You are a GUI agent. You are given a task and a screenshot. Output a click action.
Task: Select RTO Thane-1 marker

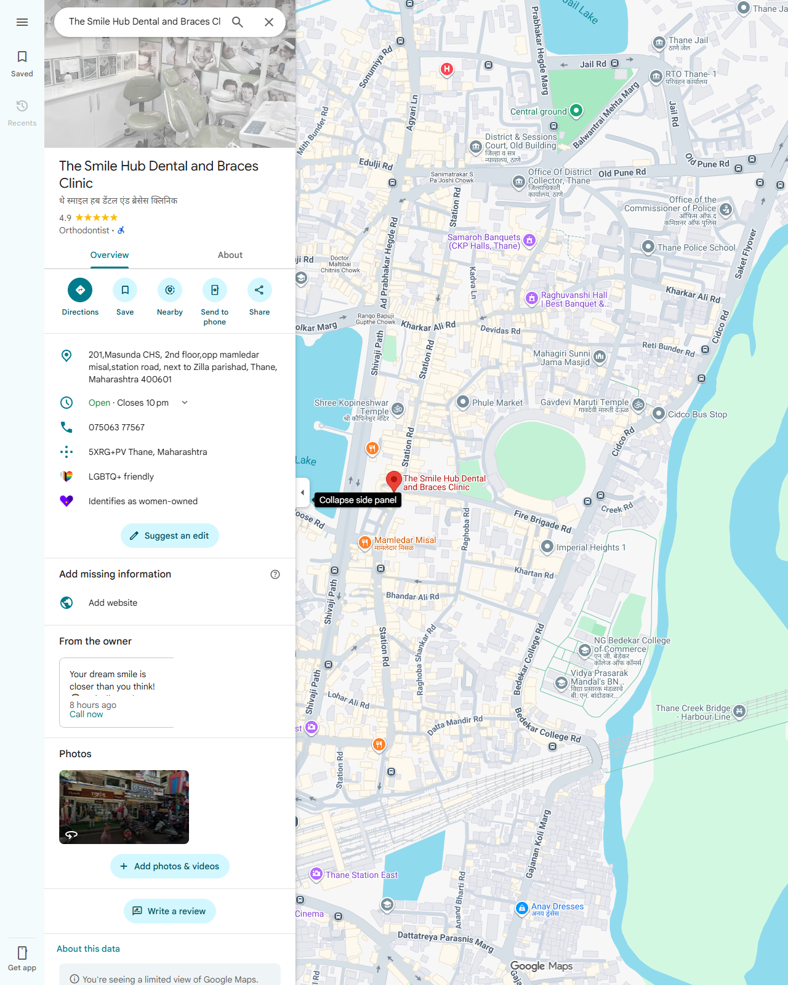click(656, 77)
